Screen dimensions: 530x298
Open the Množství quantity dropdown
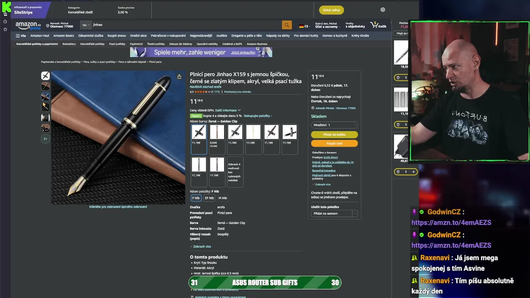334,125
